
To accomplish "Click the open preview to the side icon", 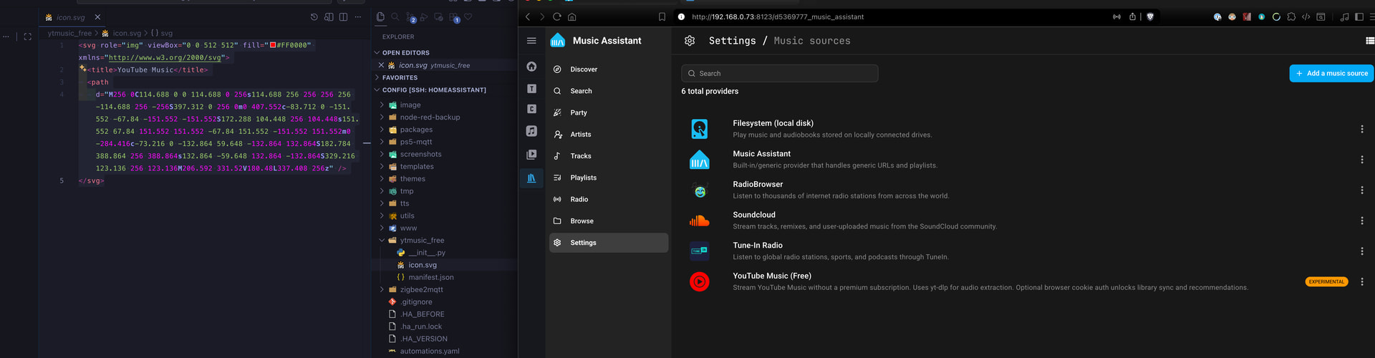I will (x=329, y=17).
